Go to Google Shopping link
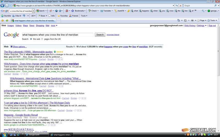This screenshot has width=220, height=137. click(40, 25)
